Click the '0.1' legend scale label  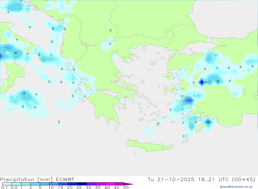pyautogui.click(x=4, y=187)
